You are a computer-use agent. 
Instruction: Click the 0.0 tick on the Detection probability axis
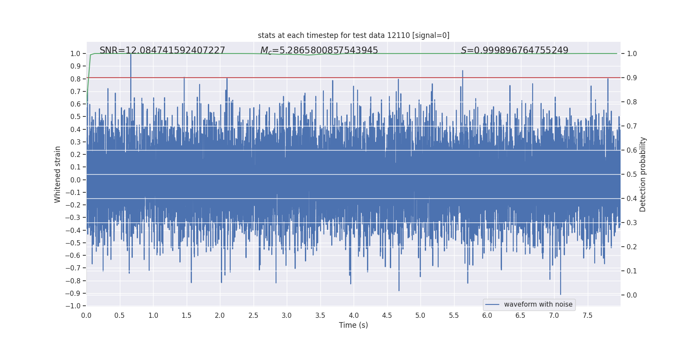[632, 295]
